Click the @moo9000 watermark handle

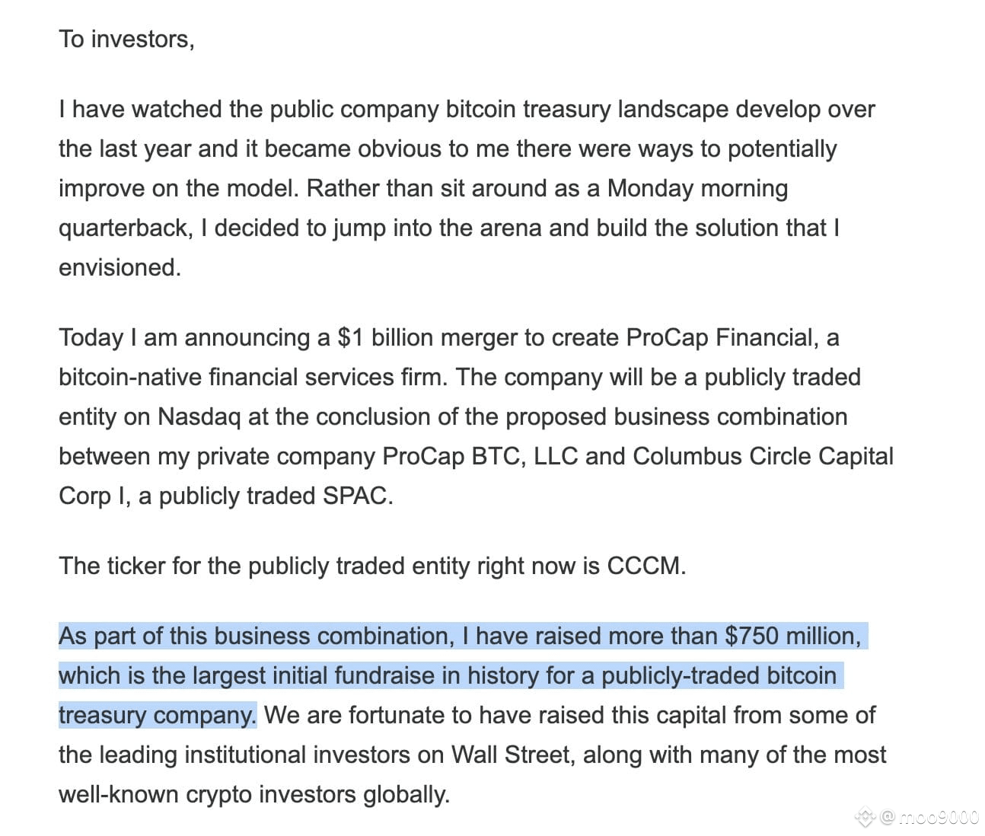pyautogui.click(x=929, y=818)
